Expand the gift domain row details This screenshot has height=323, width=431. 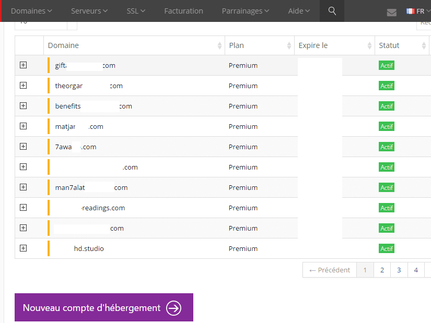point(23,65)
